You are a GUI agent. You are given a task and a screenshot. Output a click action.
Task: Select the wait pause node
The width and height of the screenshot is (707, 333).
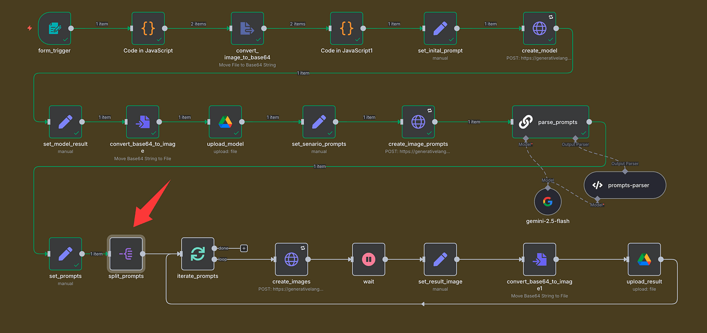click(369, 259)
